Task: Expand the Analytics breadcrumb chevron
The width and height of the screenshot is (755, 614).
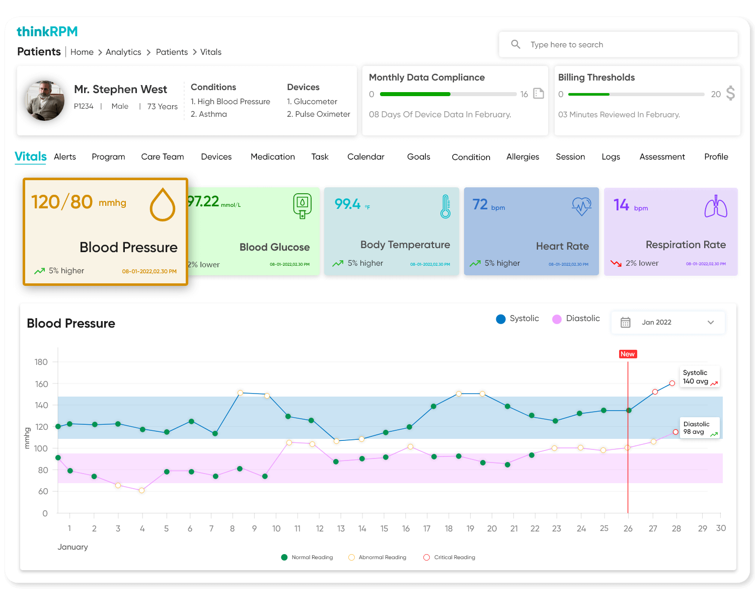Action: tap(148, 52)
